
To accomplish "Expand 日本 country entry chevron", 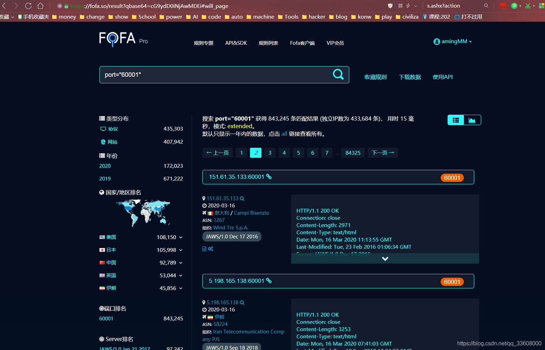I will pos(181,250).
